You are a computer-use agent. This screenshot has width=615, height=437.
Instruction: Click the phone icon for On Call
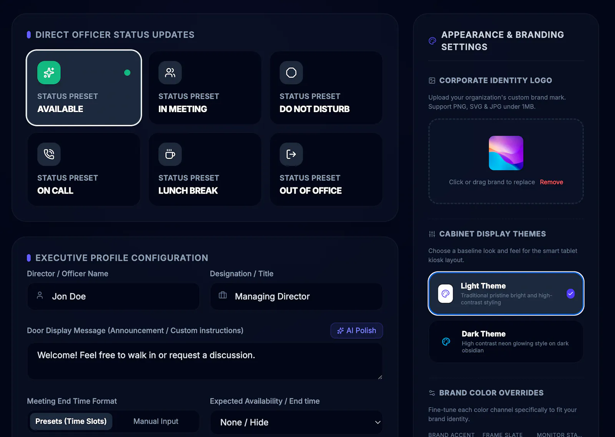(49, 154)
